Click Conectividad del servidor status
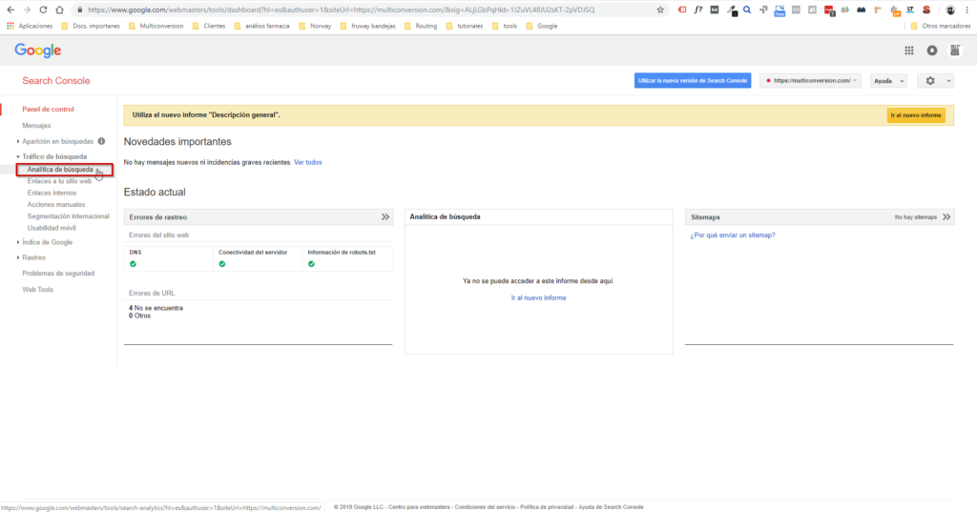The image size is (977, 512). click(221, 264)
